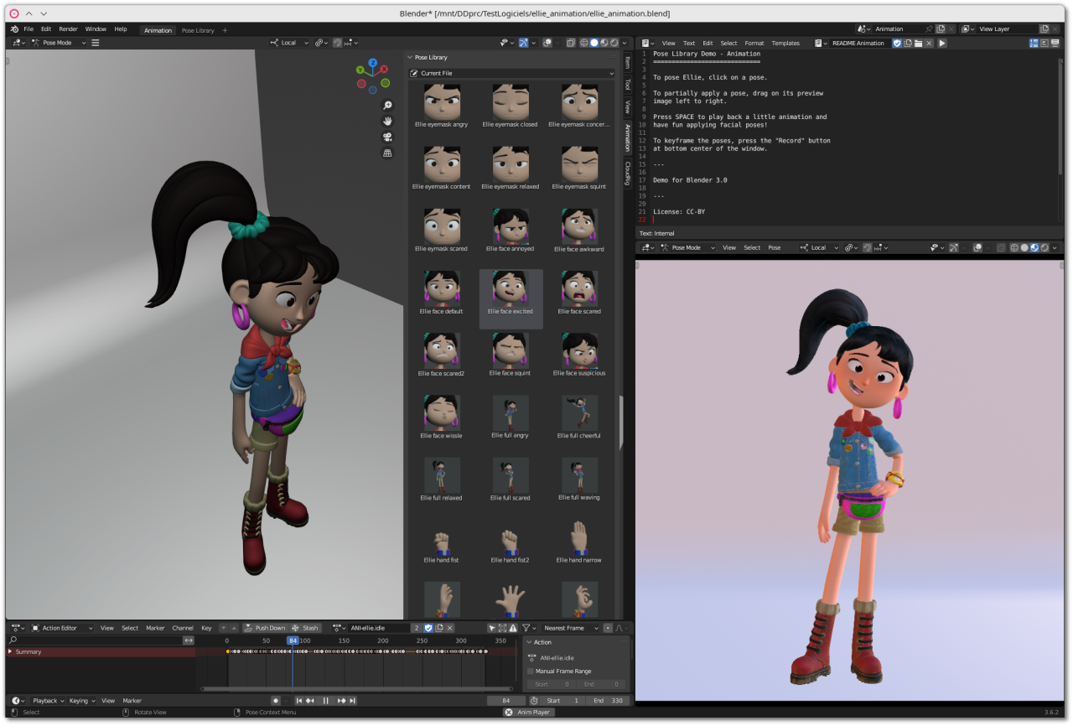The height and width of the screenshot is (726, 1073).
Task: Apply the Ellie hand fist pose
Action: (442, 542)
